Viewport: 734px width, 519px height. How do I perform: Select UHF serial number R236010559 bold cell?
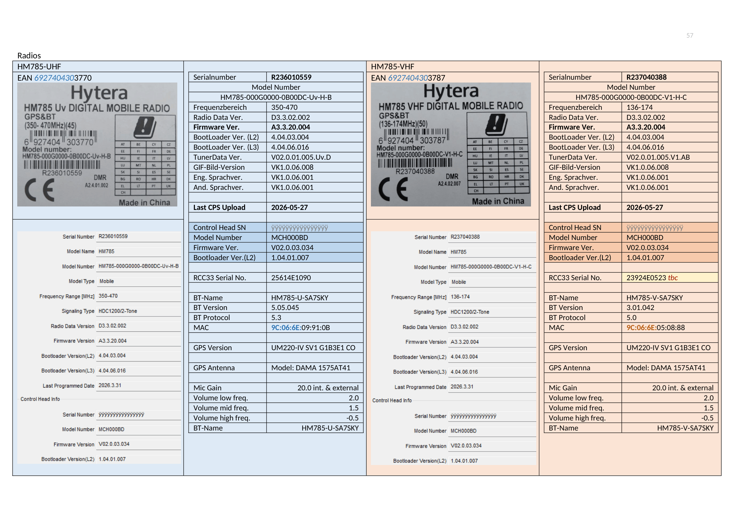(x=314, y=77)
